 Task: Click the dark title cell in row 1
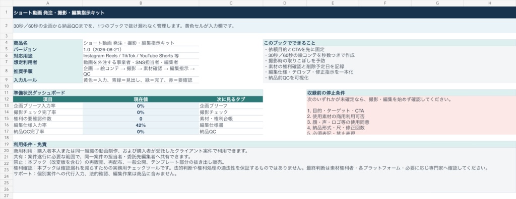(265, 13)
